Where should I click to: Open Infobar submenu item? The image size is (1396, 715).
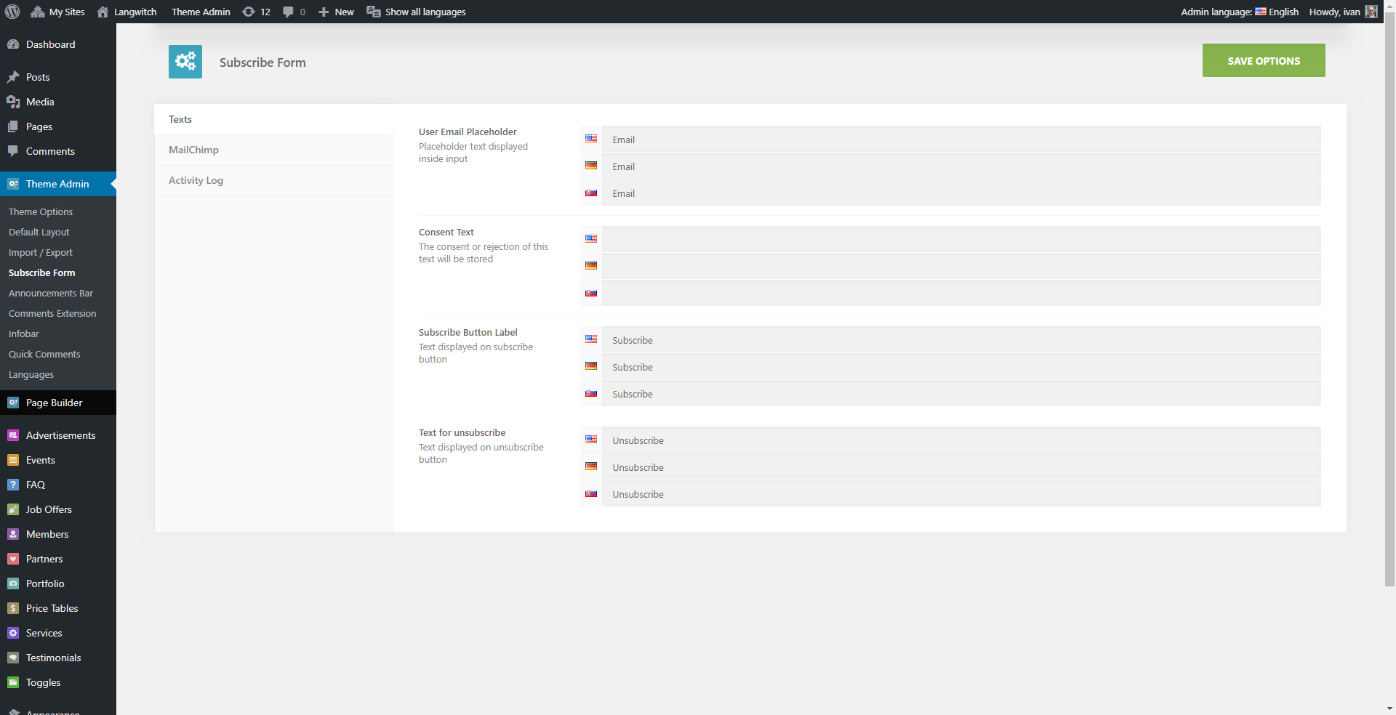(24, 334)
